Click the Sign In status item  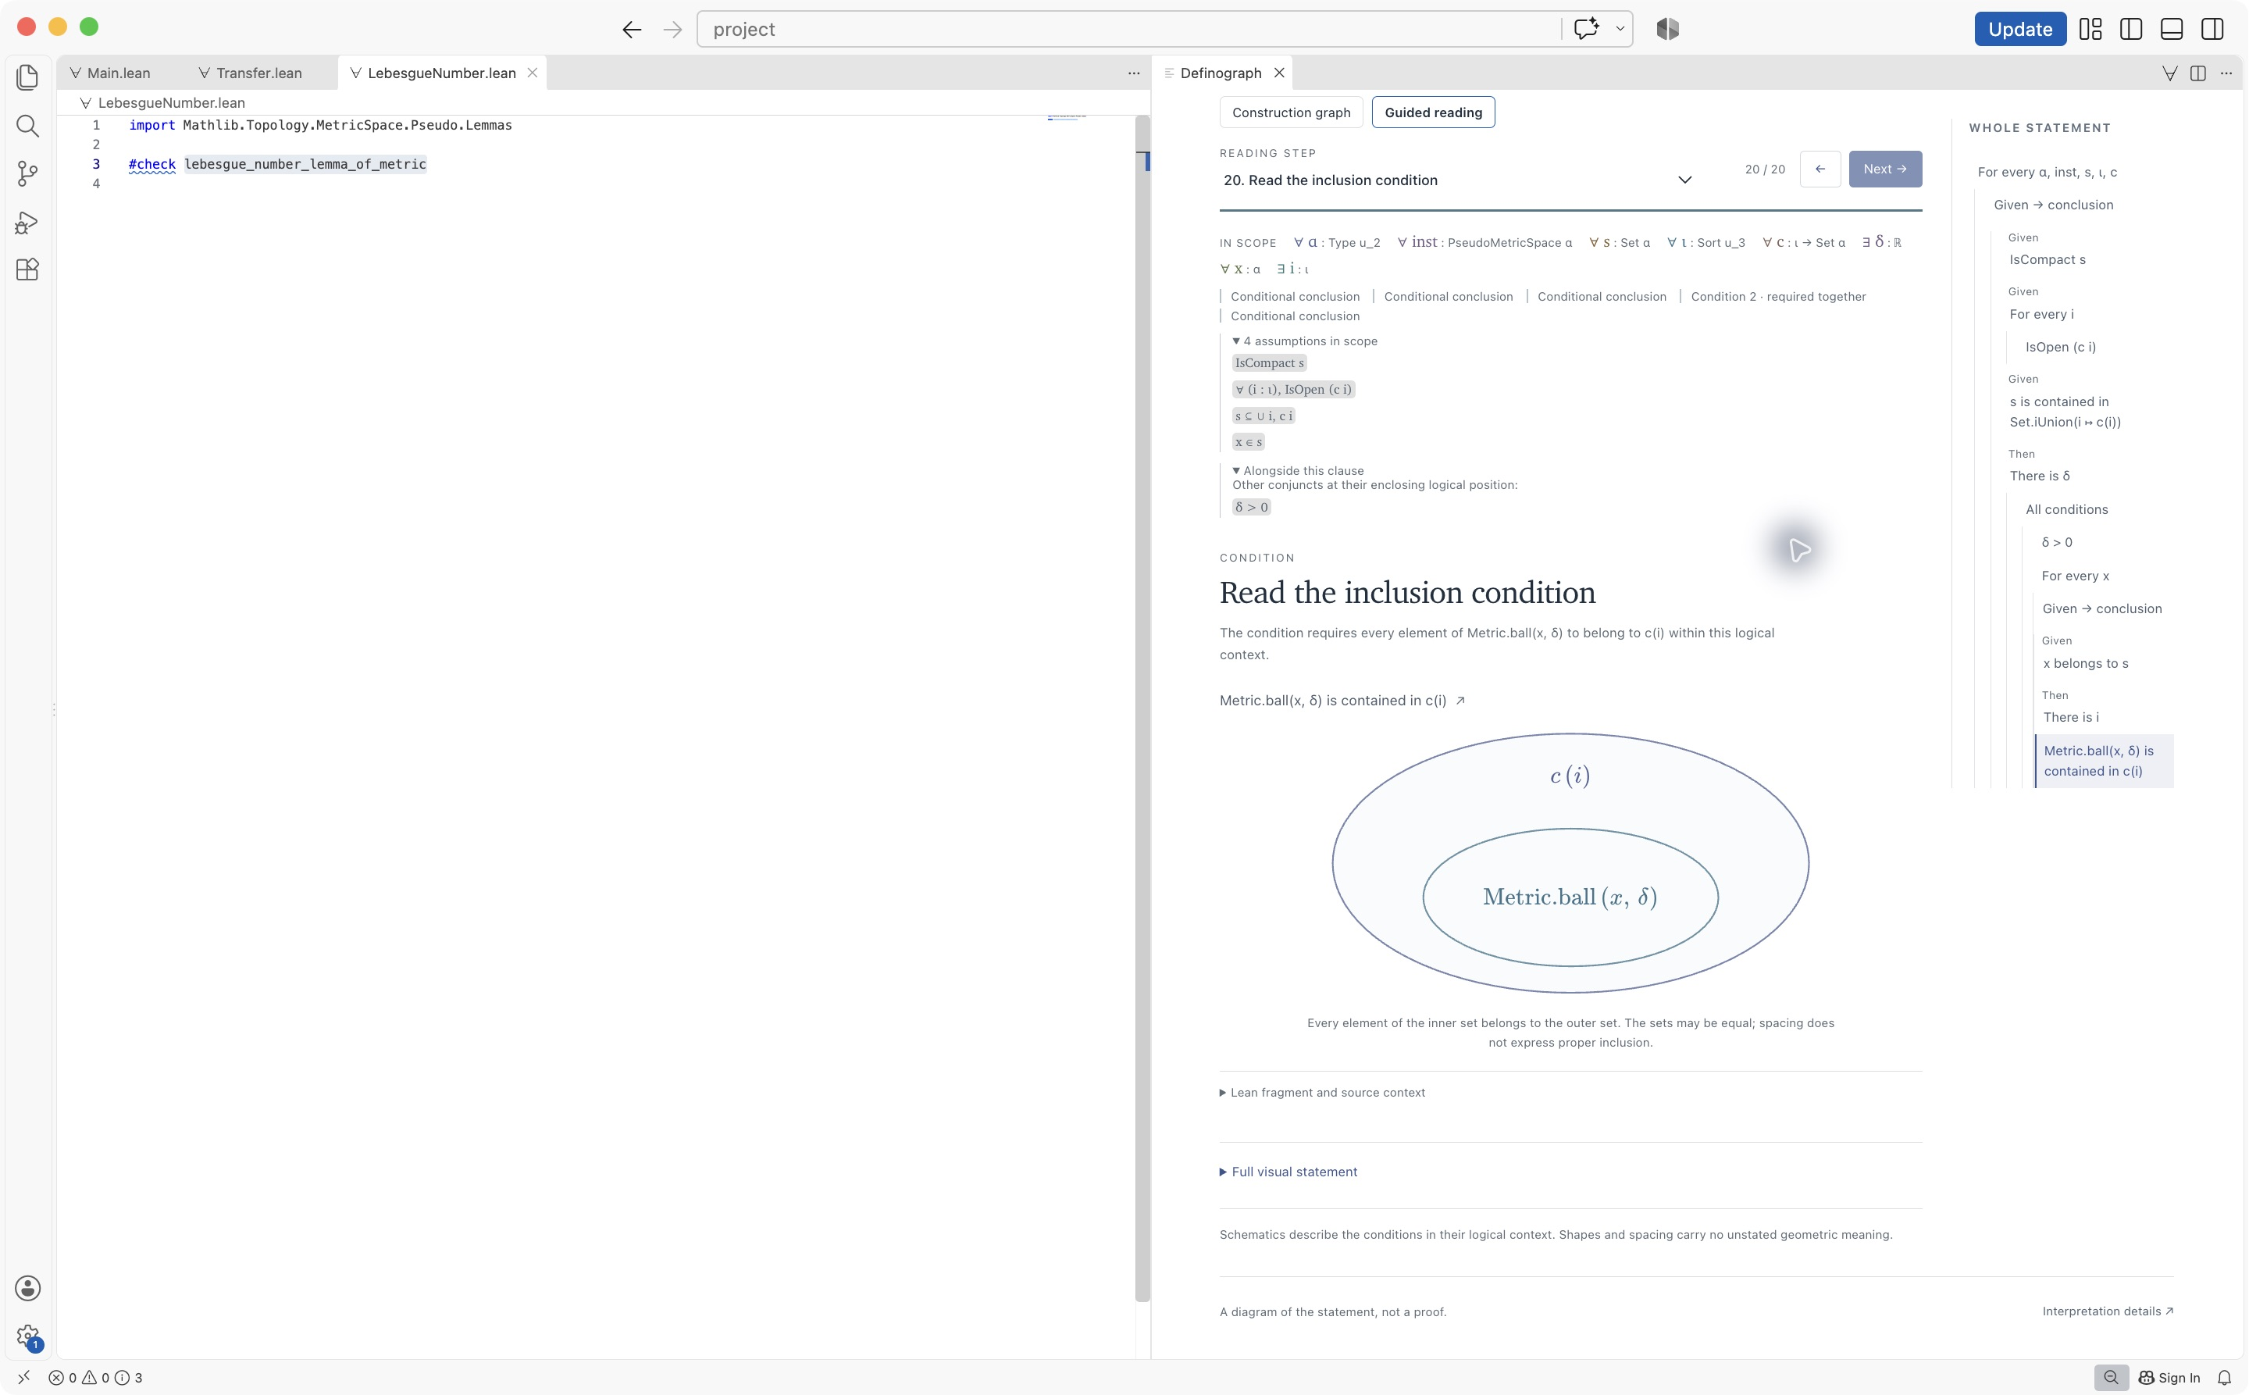point(2169,1378)
